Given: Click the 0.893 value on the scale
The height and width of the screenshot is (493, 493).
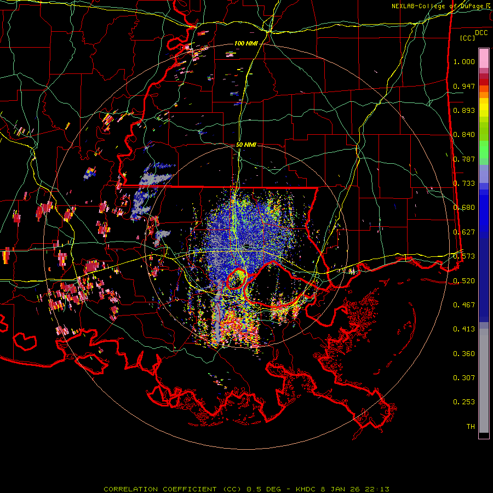Looking at the screenshot, I should coord(464,110).
